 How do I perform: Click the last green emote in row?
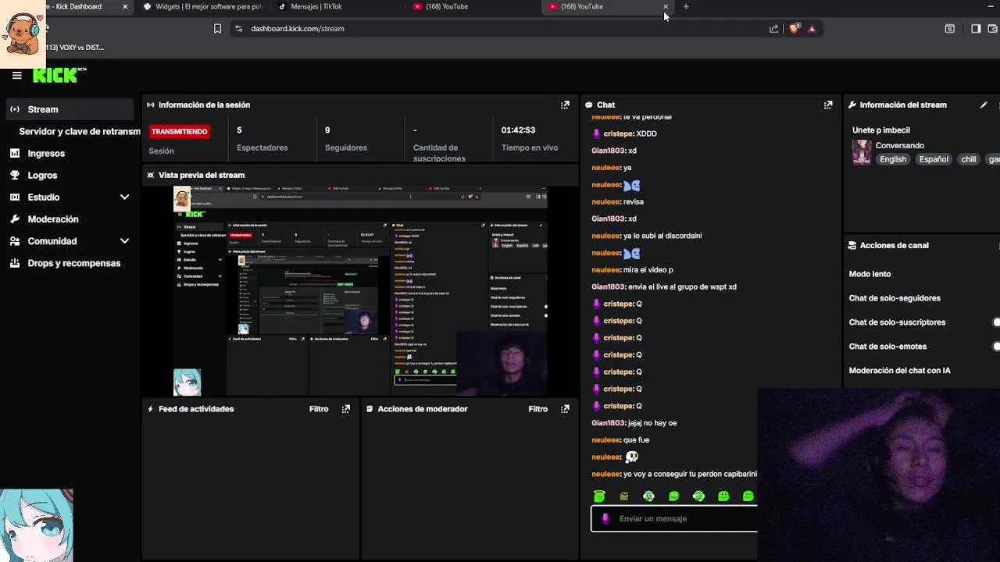click(x=748, y=496)
